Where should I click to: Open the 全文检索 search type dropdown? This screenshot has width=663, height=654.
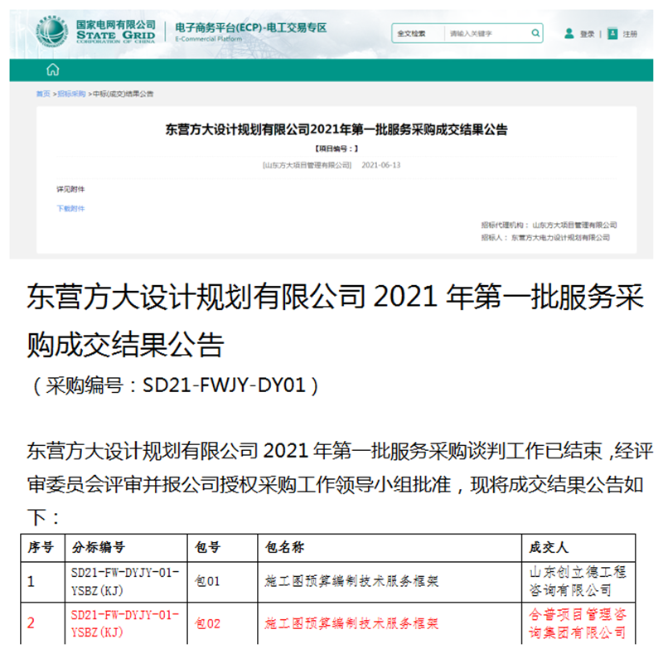[418, 33]
